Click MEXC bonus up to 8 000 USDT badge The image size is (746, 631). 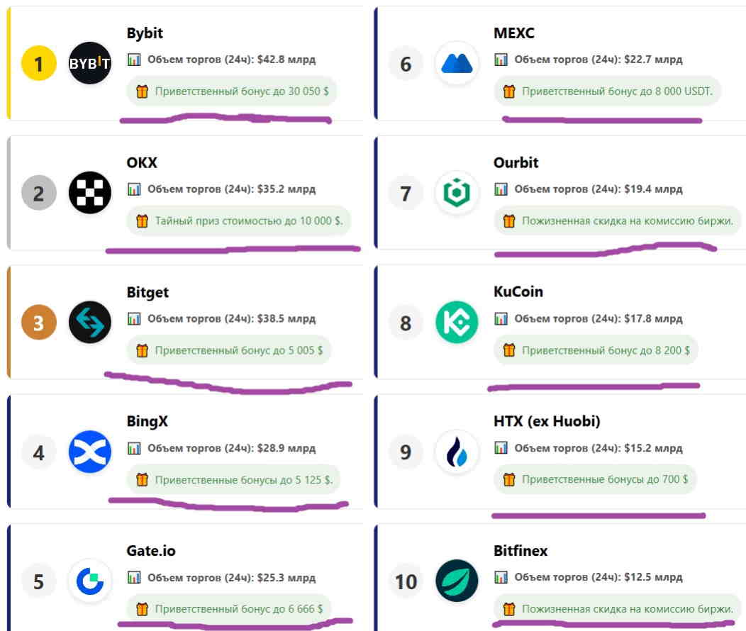coord(607,91)
